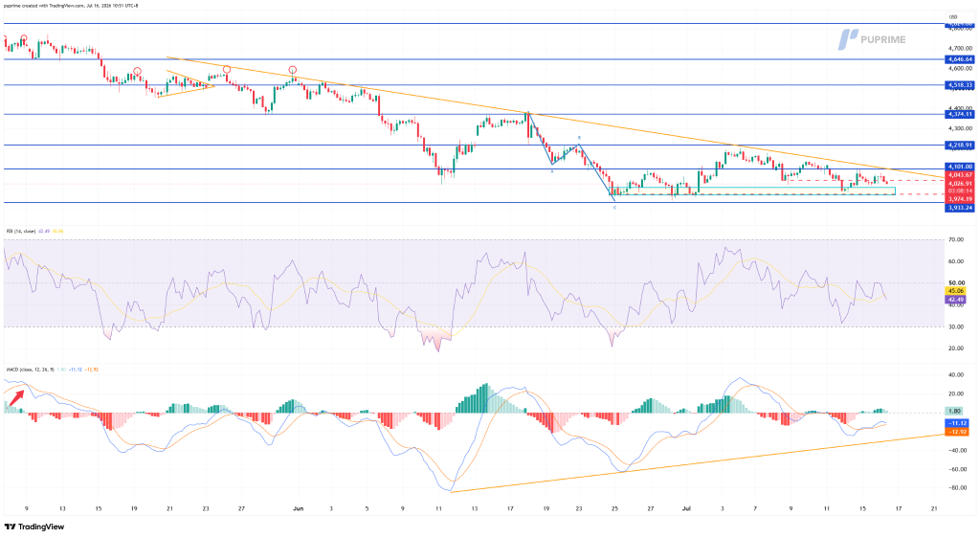
Task: Click the RSI 60.00 axis level
Action: (x=956, y=261)
